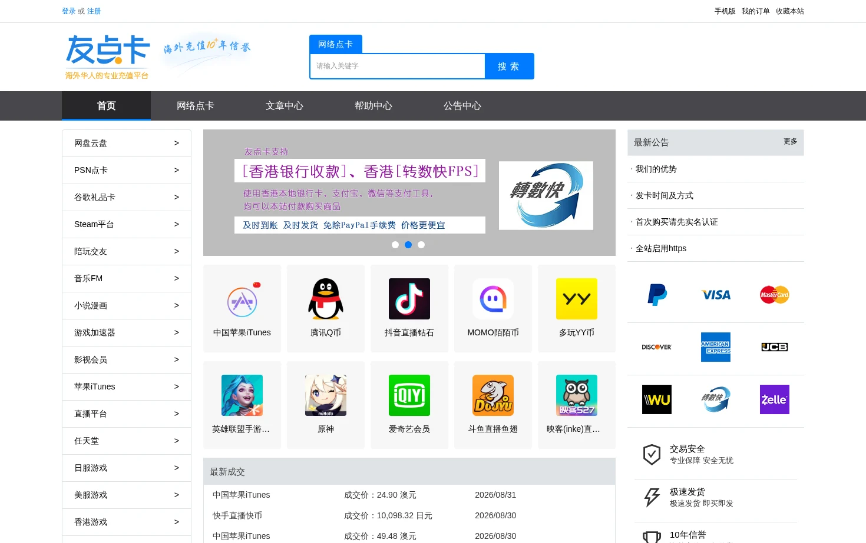This screenshot has width=866, height=543.
Task: Click the American Express logo
Action: point(716,347)
